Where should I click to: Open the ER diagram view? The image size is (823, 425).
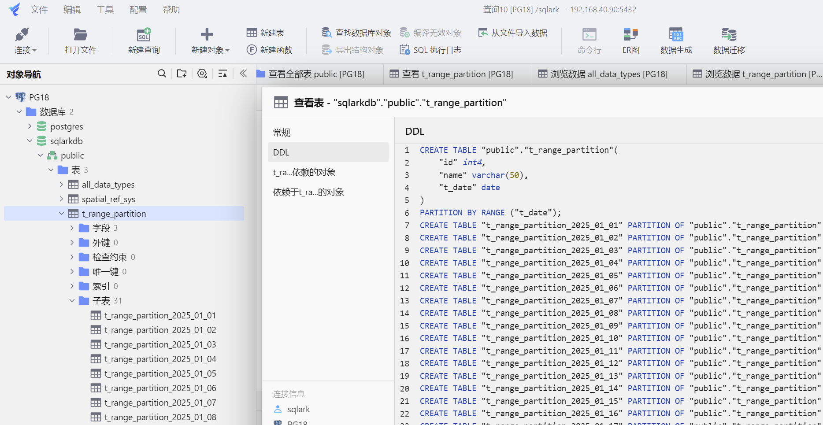630,41
